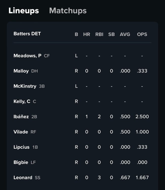Tap the SB column header

[111, 34]
